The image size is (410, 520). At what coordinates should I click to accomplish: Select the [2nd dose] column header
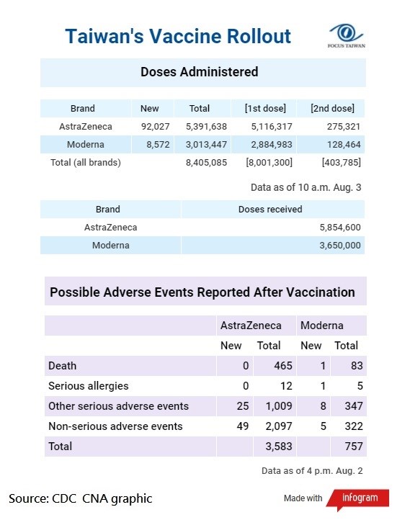(x=332, y=109)
